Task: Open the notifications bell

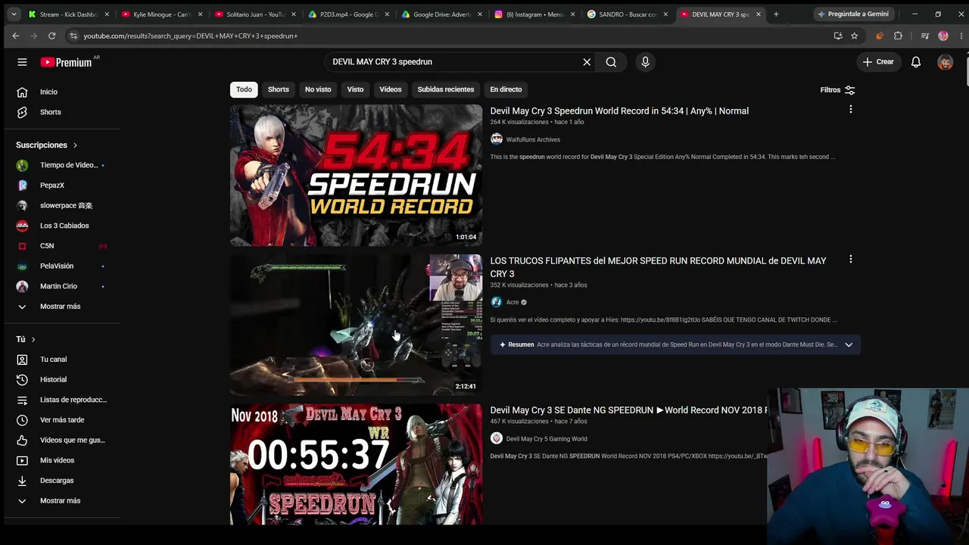Action: pos(916,62)
